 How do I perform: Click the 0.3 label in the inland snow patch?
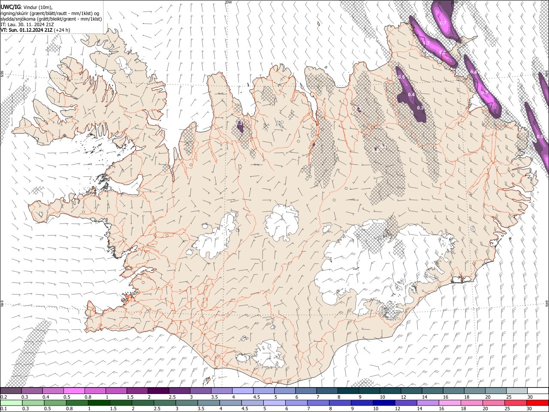(x=420, y=108)
